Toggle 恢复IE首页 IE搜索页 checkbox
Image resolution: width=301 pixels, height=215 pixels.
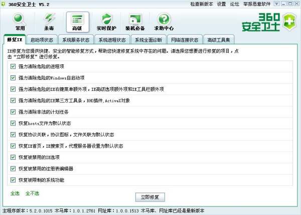[13, 146]
